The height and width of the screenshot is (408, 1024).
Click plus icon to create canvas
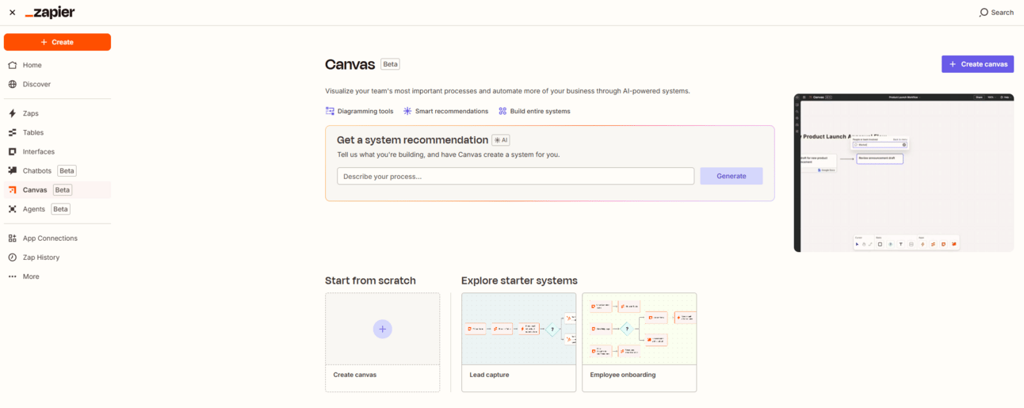382,329
